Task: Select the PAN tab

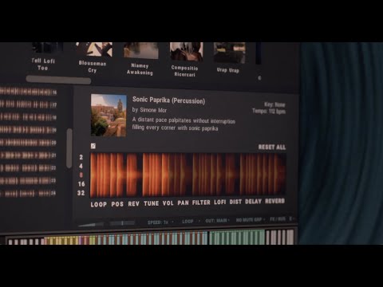Action: pyautogui.click(x=183, y=203)
